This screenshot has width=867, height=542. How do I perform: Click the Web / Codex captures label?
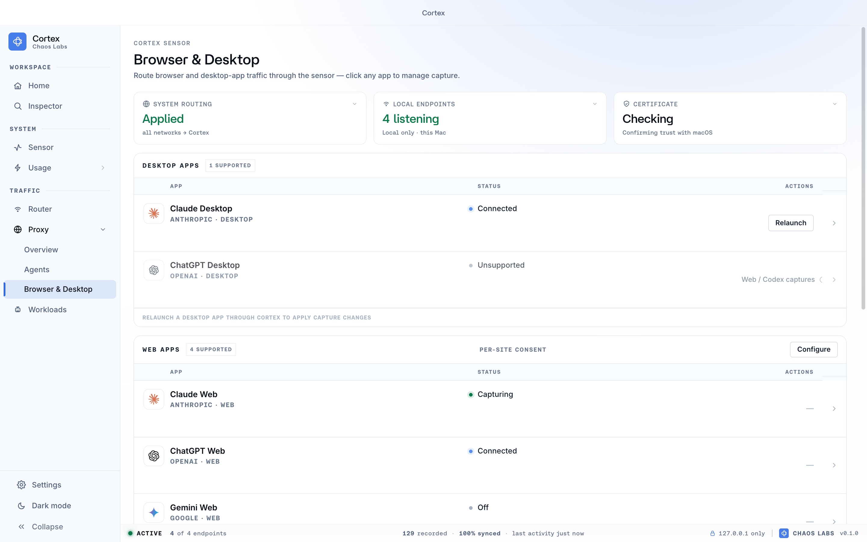pyautogui.click(x=778, y=280)
